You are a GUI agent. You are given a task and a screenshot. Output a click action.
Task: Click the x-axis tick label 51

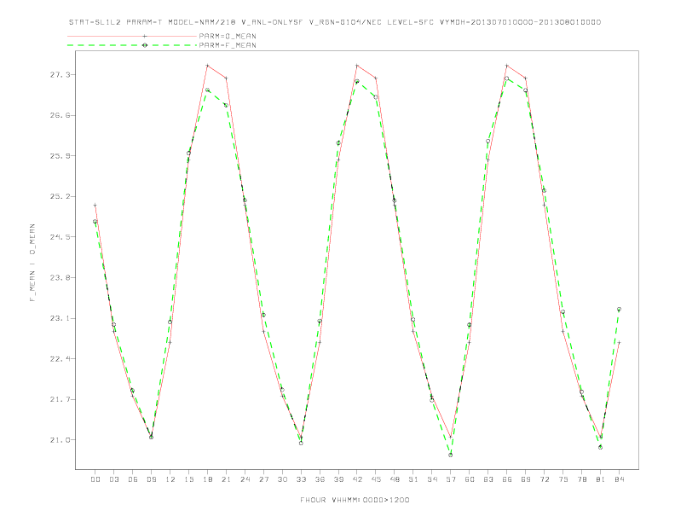pos(413,479)
